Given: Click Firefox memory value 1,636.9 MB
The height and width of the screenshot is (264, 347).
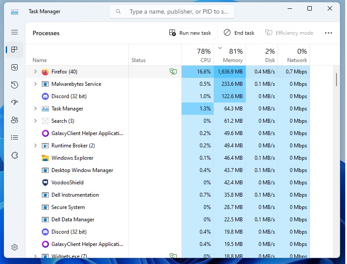Looking at the screenshot, I should (x=230, y=72).
